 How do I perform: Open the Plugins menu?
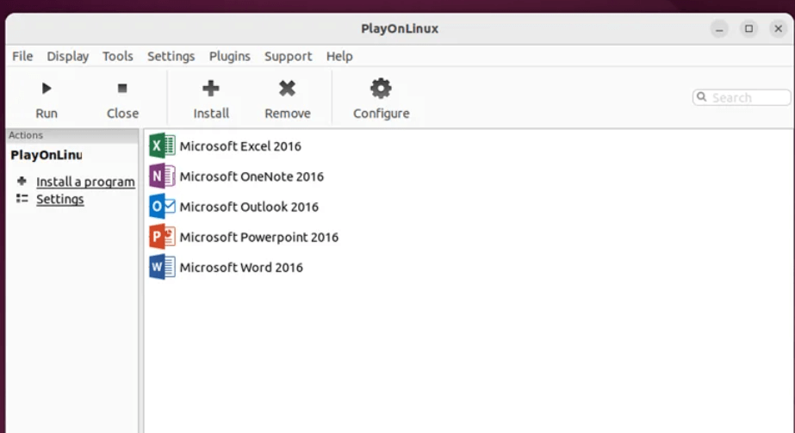point(230,56)
